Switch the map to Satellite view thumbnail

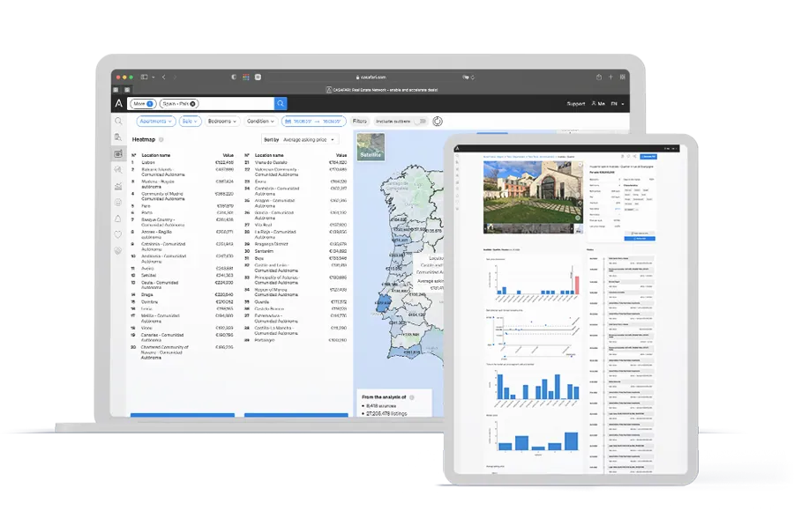371,147
